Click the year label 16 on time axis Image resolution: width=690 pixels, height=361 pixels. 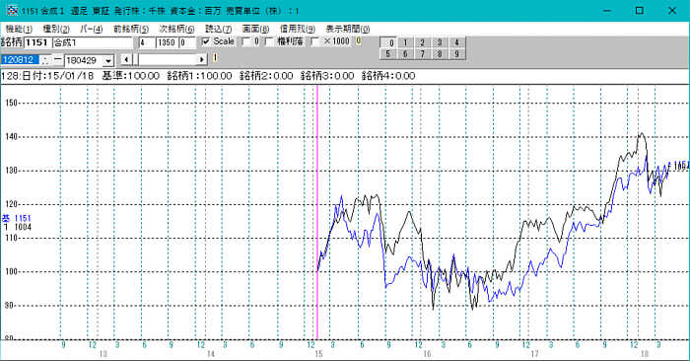pyautogui.click(x=427, y=354)
